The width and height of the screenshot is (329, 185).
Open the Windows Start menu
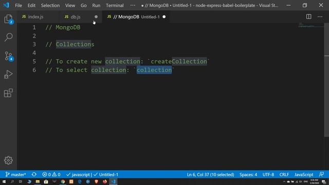pyautogui.click(x=4, y=181)
